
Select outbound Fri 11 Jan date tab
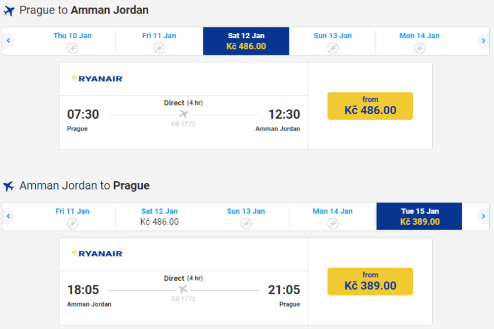pos(159,41)
